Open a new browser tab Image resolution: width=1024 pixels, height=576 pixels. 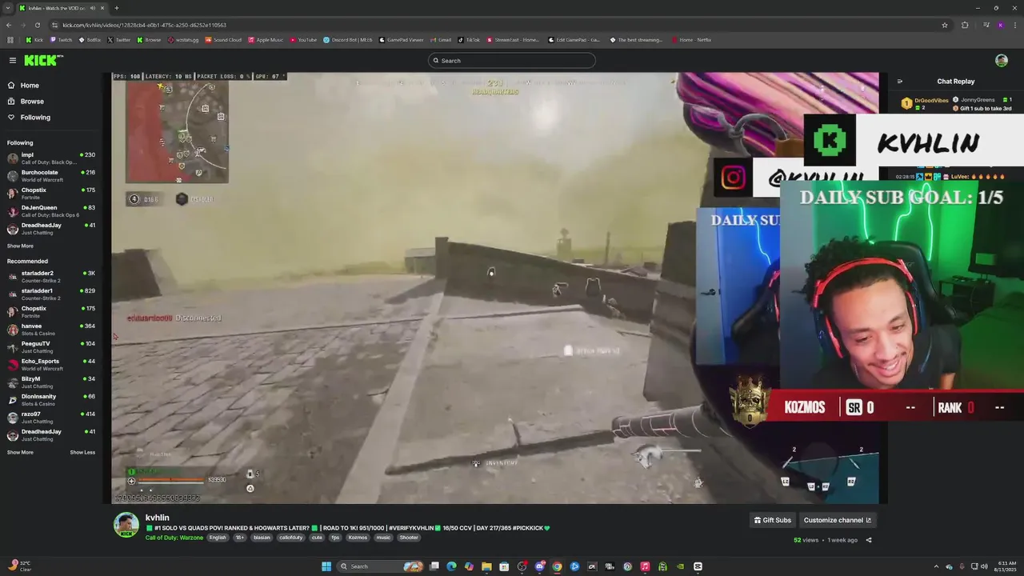point(116,8)
